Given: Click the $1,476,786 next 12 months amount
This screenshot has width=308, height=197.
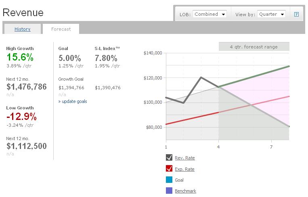Looking at the screenshot, I should click(x=27, y=86).
